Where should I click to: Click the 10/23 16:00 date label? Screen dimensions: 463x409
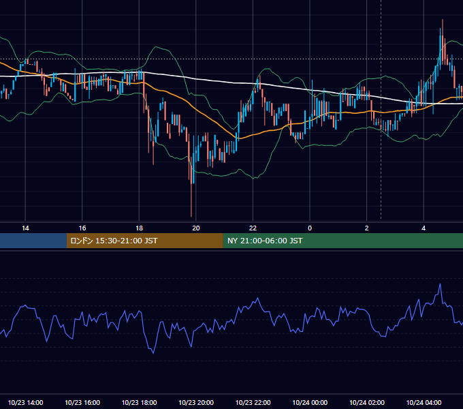tap(82, 402)
